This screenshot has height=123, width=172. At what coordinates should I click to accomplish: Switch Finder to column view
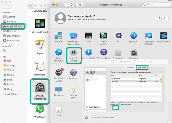click(x=40, y=6)
